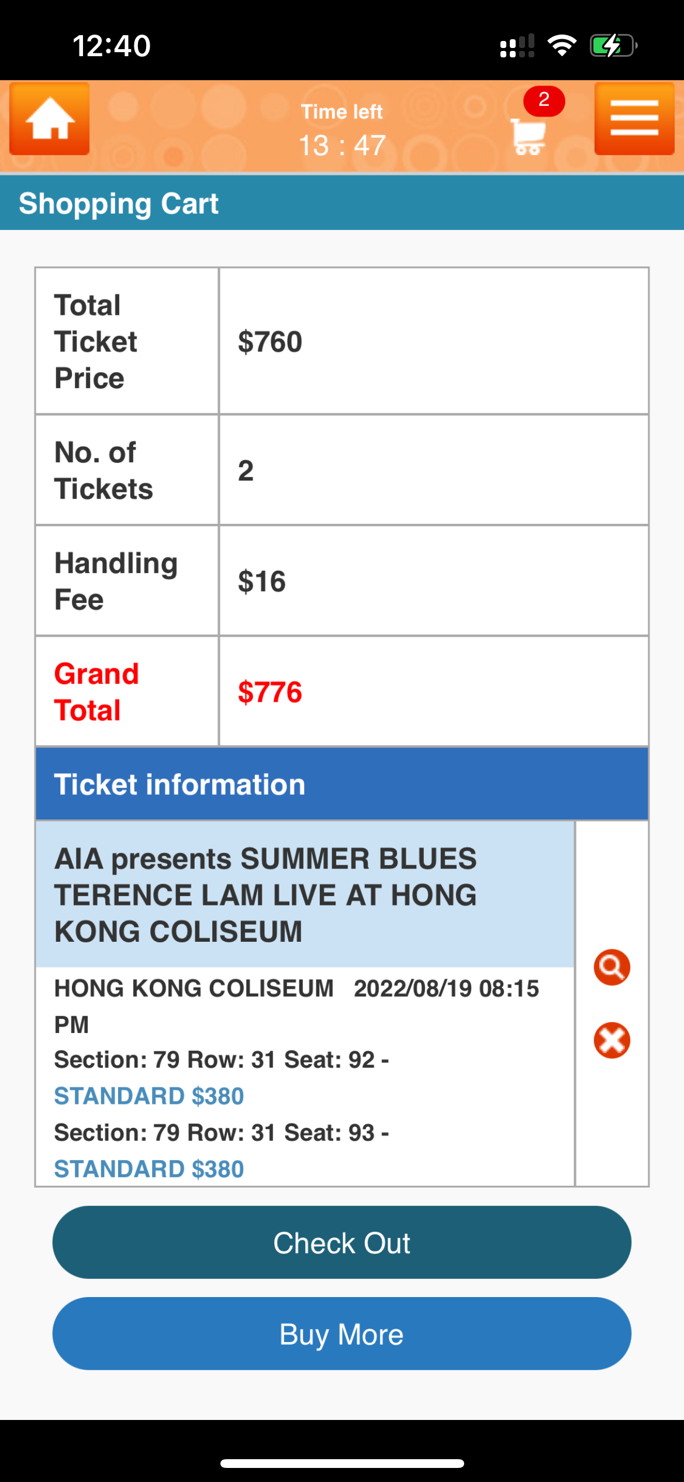Click the Check Out button
The image size is (684, 1482).
342,1242
